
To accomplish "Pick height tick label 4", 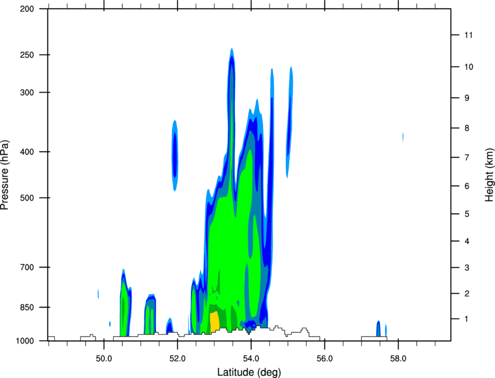I will 467,241.
